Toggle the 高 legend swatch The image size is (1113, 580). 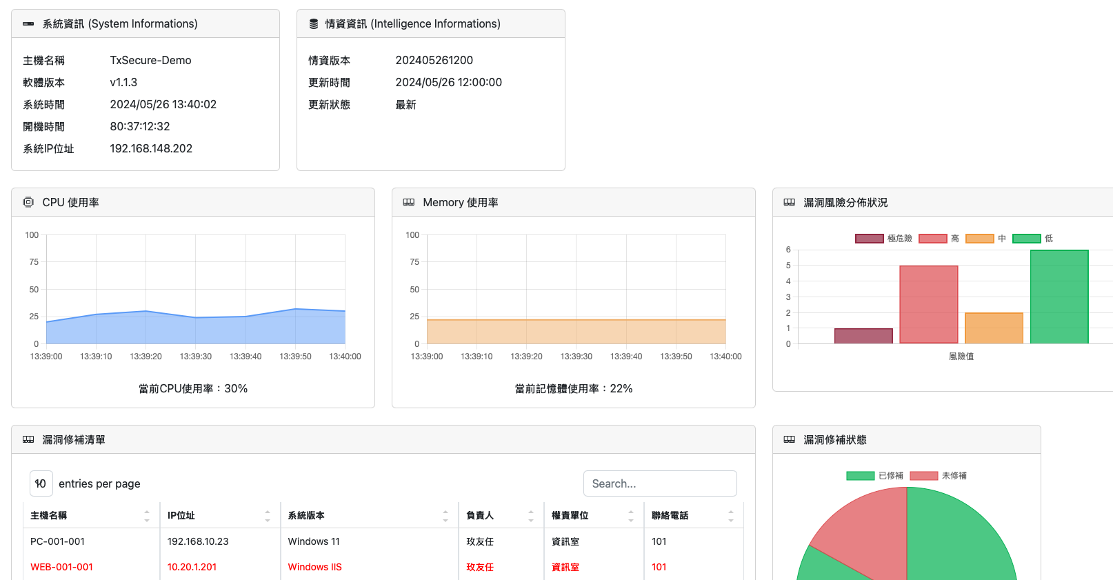click(x=933, y=239)
